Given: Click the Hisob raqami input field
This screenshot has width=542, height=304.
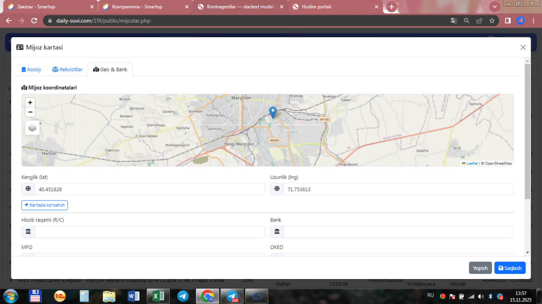Looking at the screenshot, I should coord(149,232).
